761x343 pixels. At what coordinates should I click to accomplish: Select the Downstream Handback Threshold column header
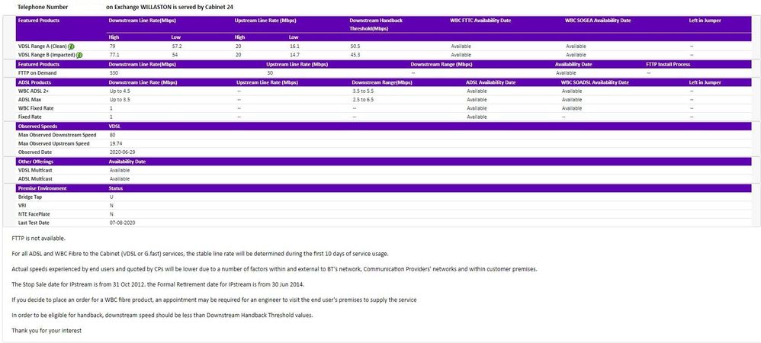click(x=376, y=24)
